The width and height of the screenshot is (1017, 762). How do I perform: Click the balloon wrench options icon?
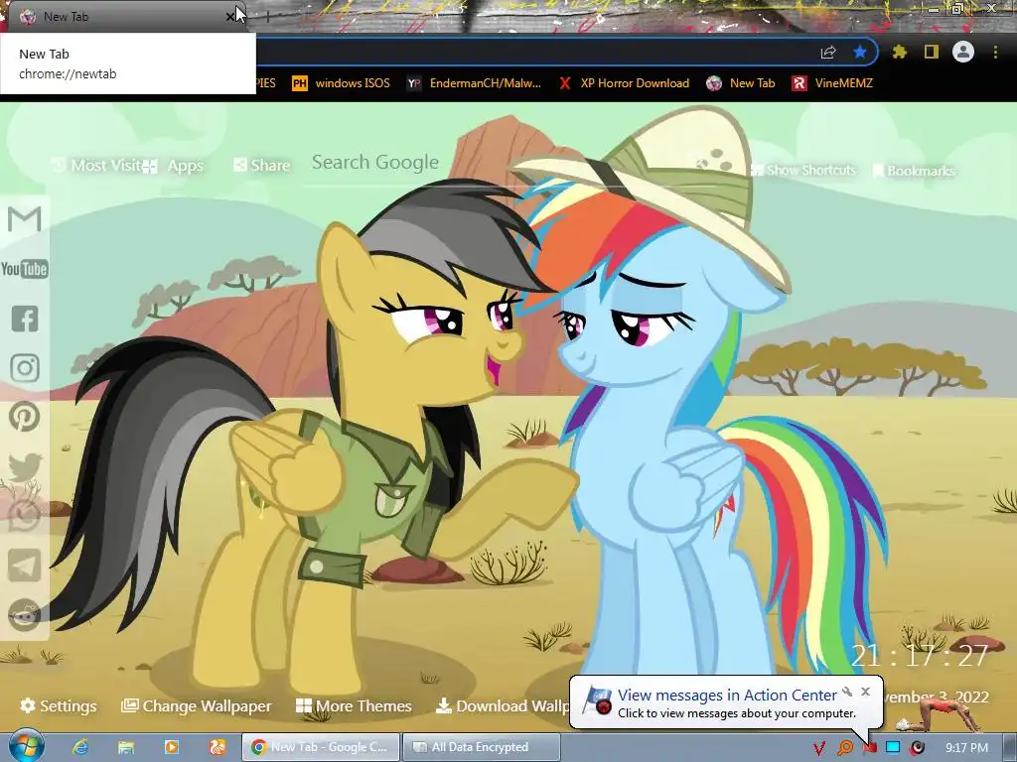(847, 692)
